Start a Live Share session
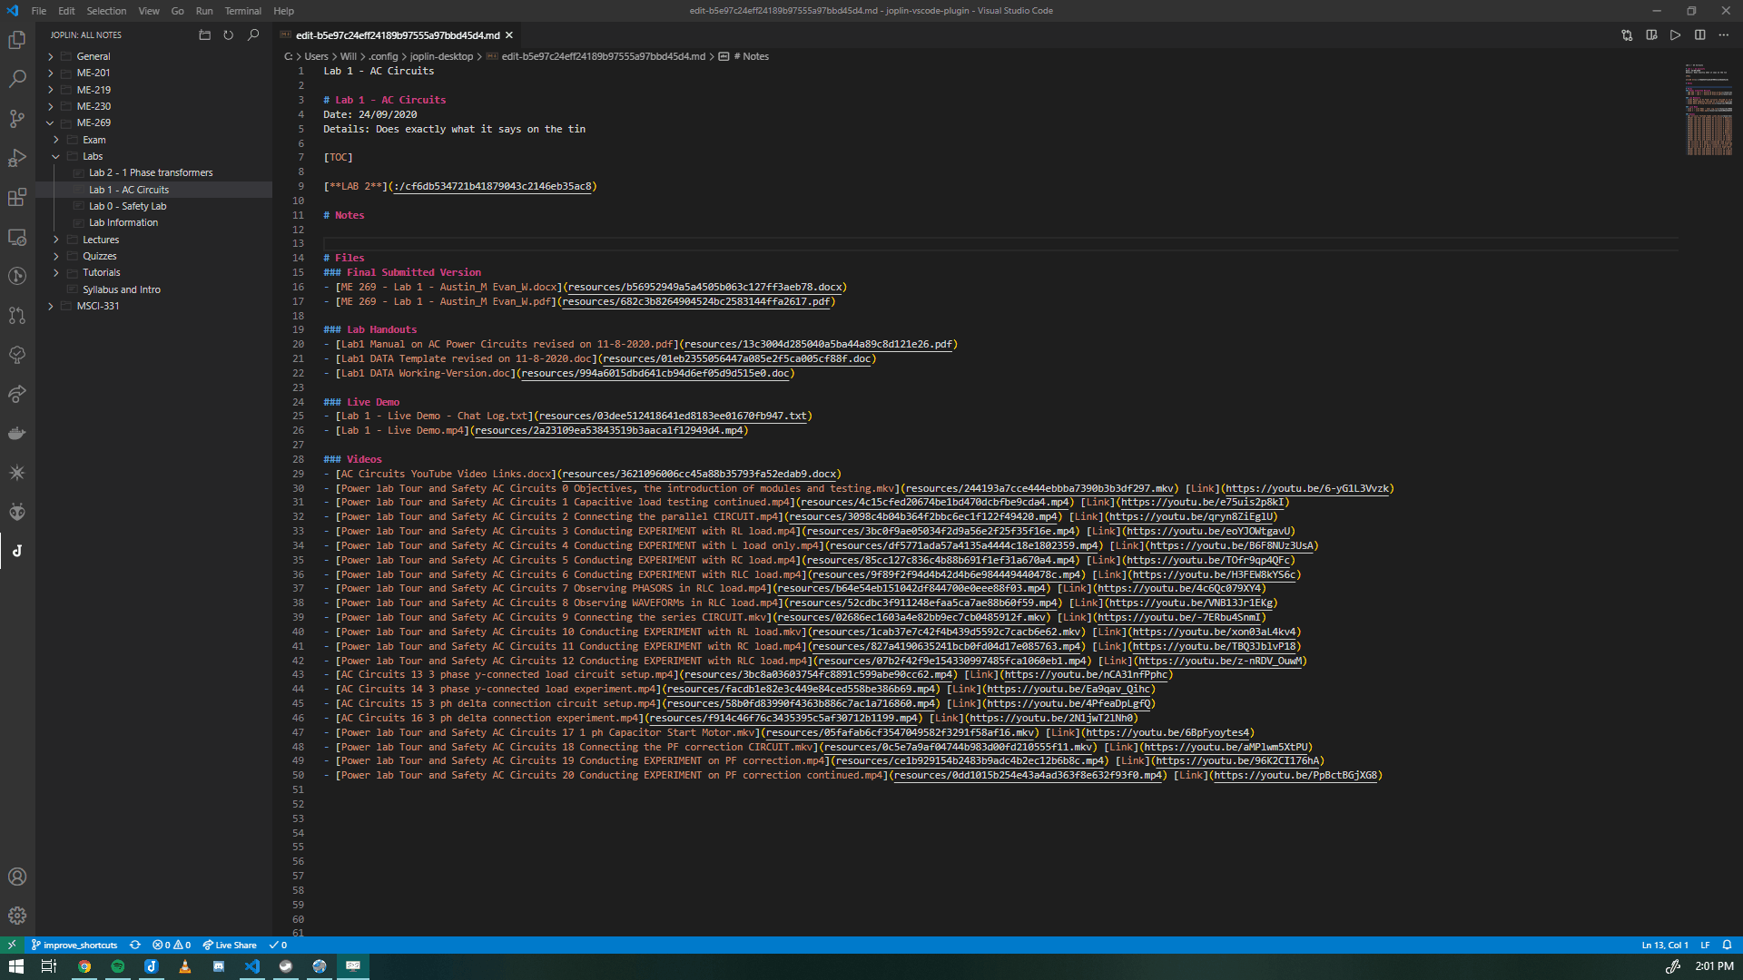This screenshot has height=980, width=1743. click(x=230, y=945)
